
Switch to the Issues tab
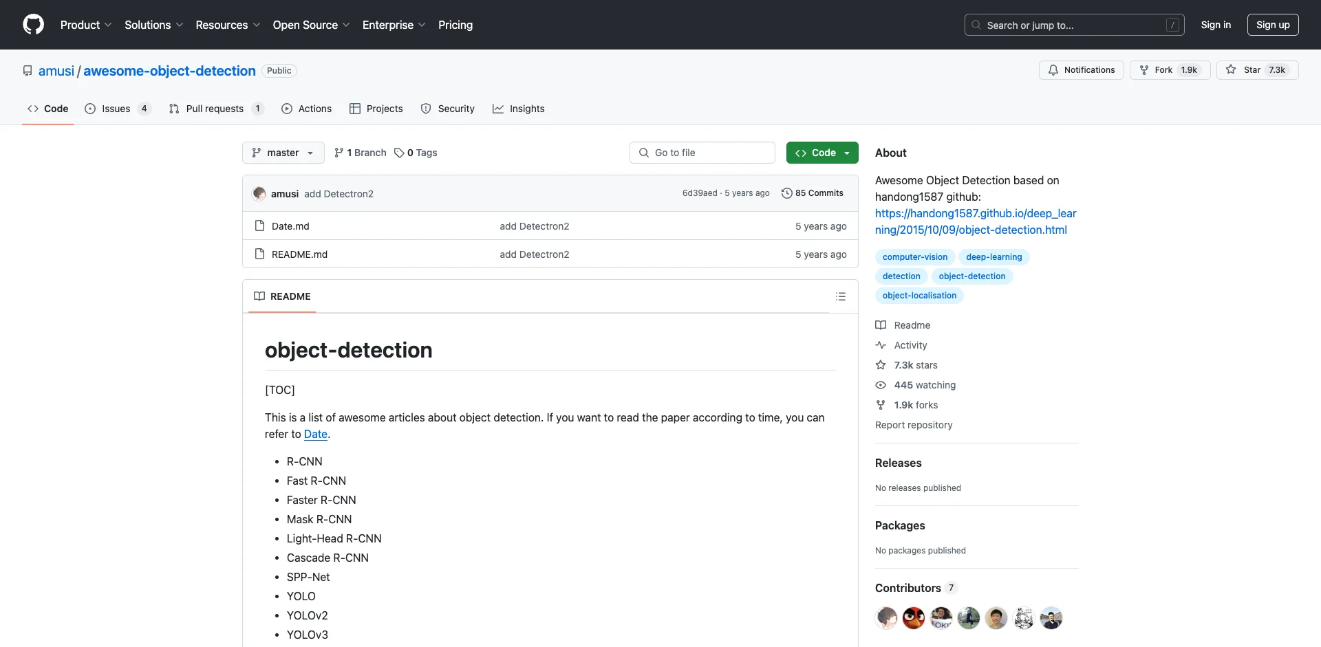(117, 109)
